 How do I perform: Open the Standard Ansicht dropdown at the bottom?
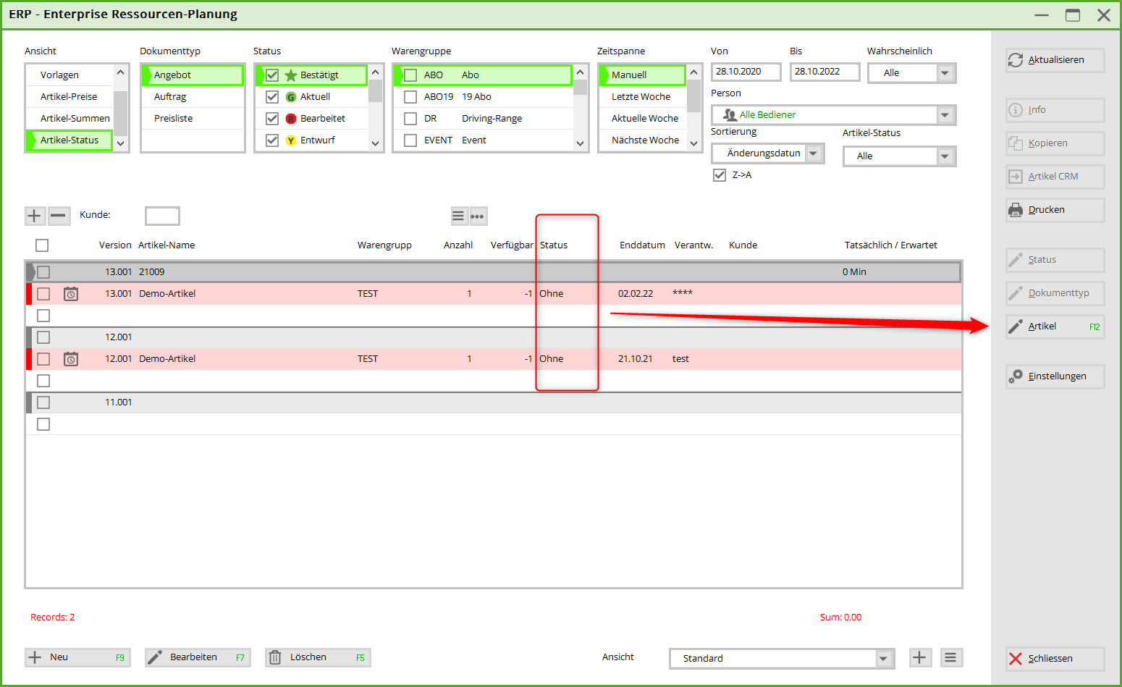pos(883,659)
